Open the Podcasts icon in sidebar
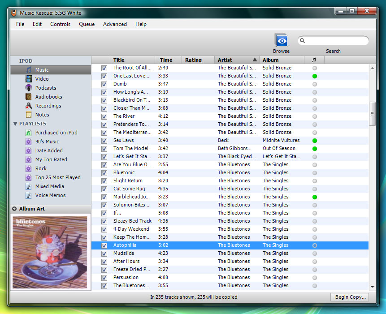The image size is (386, 314). click(x=29, y=88)
